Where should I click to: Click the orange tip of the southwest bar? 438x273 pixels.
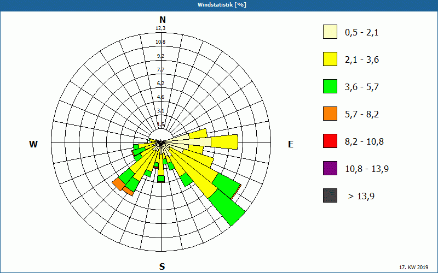tap(118, 184)
